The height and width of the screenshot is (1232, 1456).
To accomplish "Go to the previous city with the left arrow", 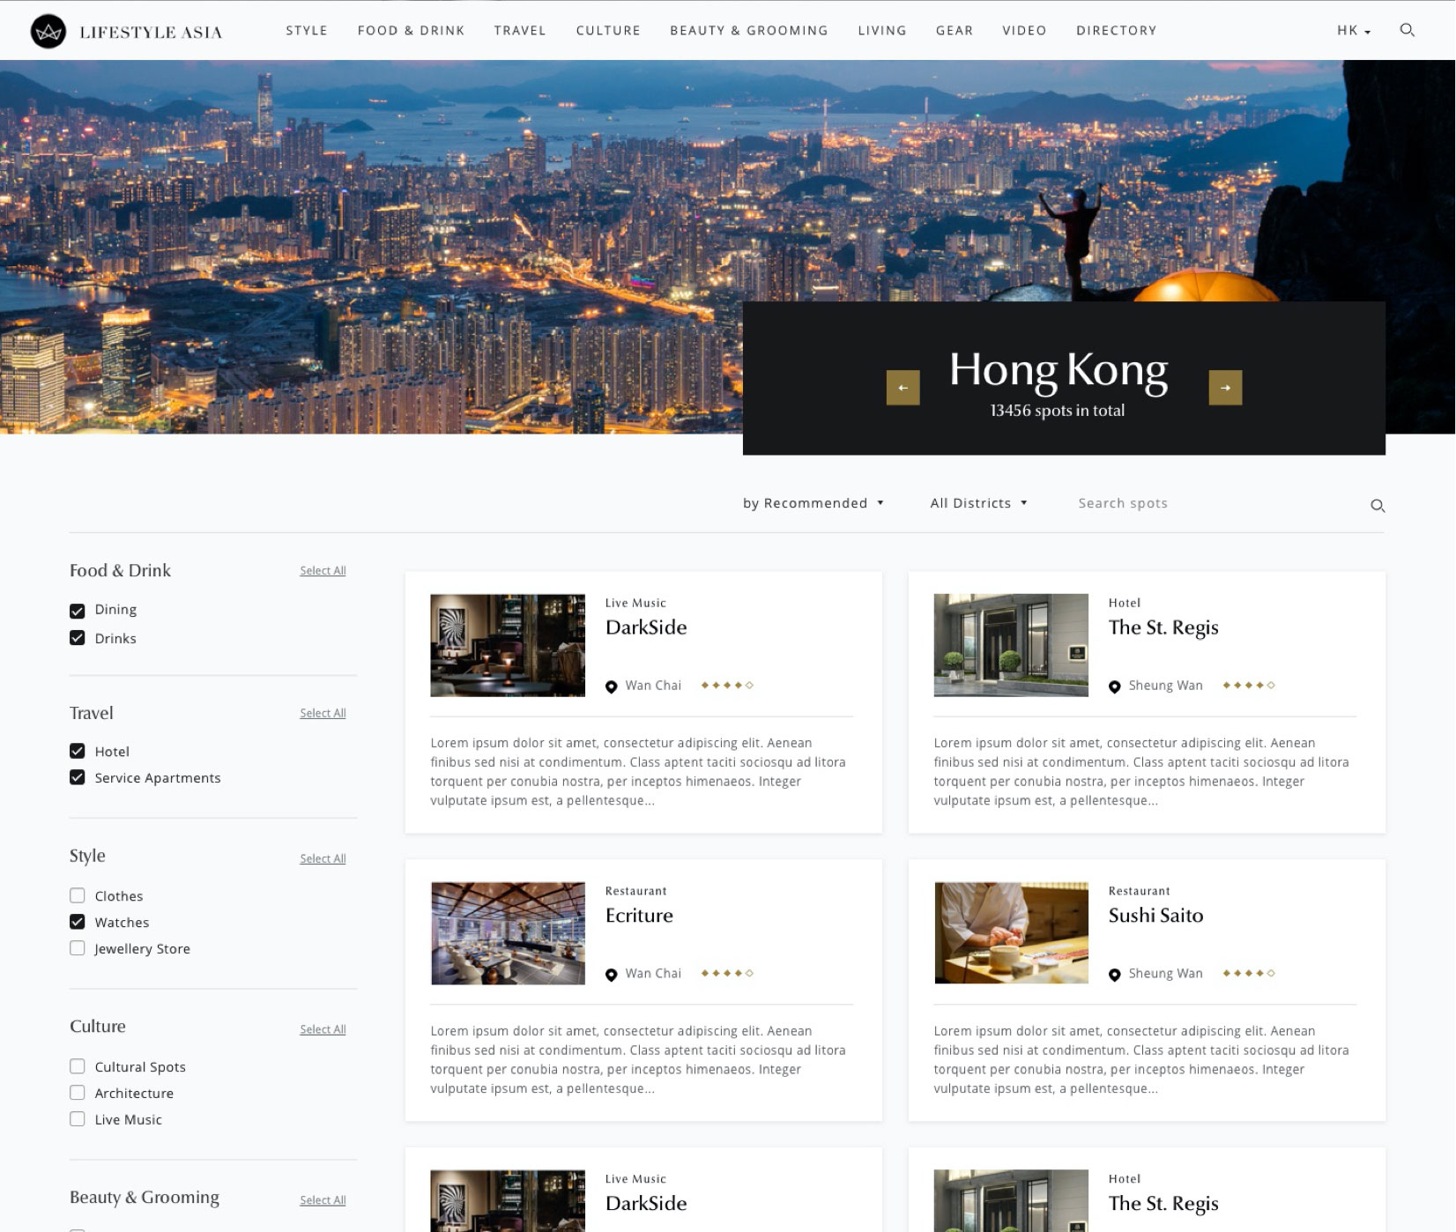I will click(x=903, y=388).
